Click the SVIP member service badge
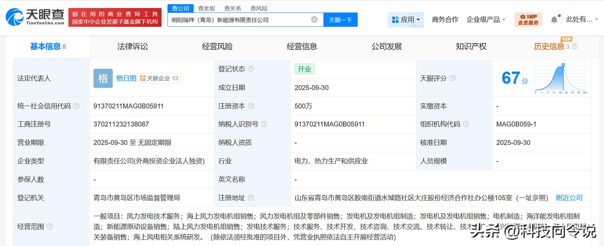Image resolution: width=604 pixels, height=246 pixels. (x=528, y=20)
